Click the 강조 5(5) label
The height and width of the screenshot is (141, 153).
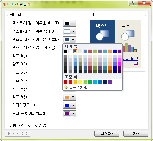20,89
